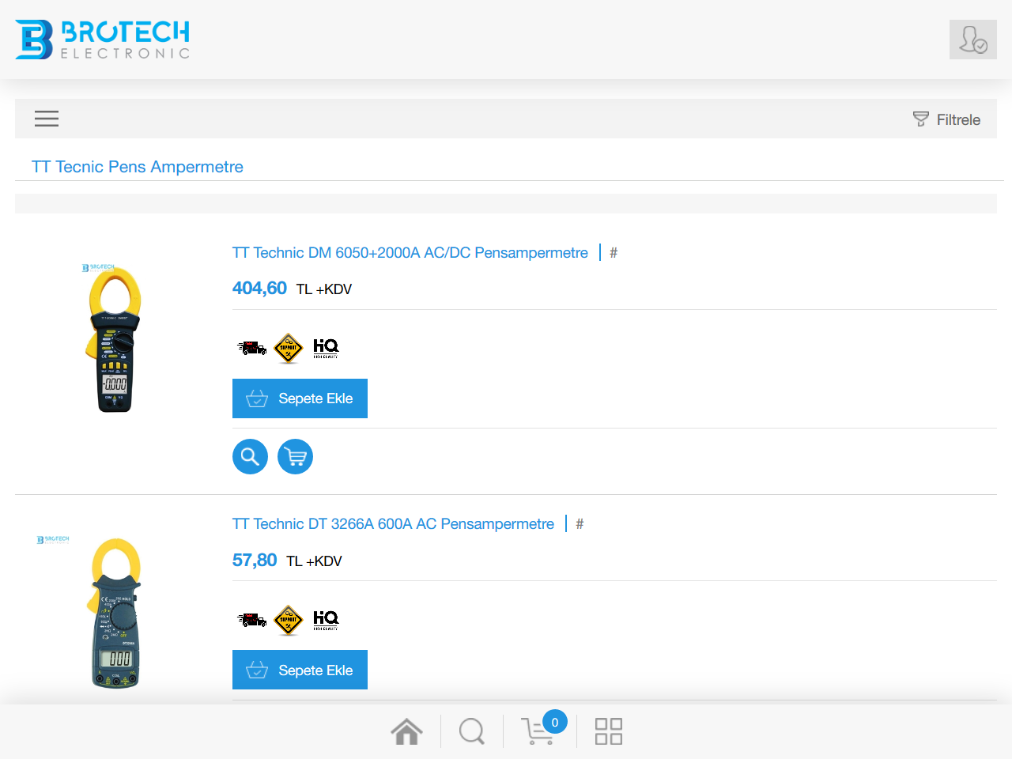Open the Filtrele filter option
This screenshot has width=1012, height=759.
(946, 119)
